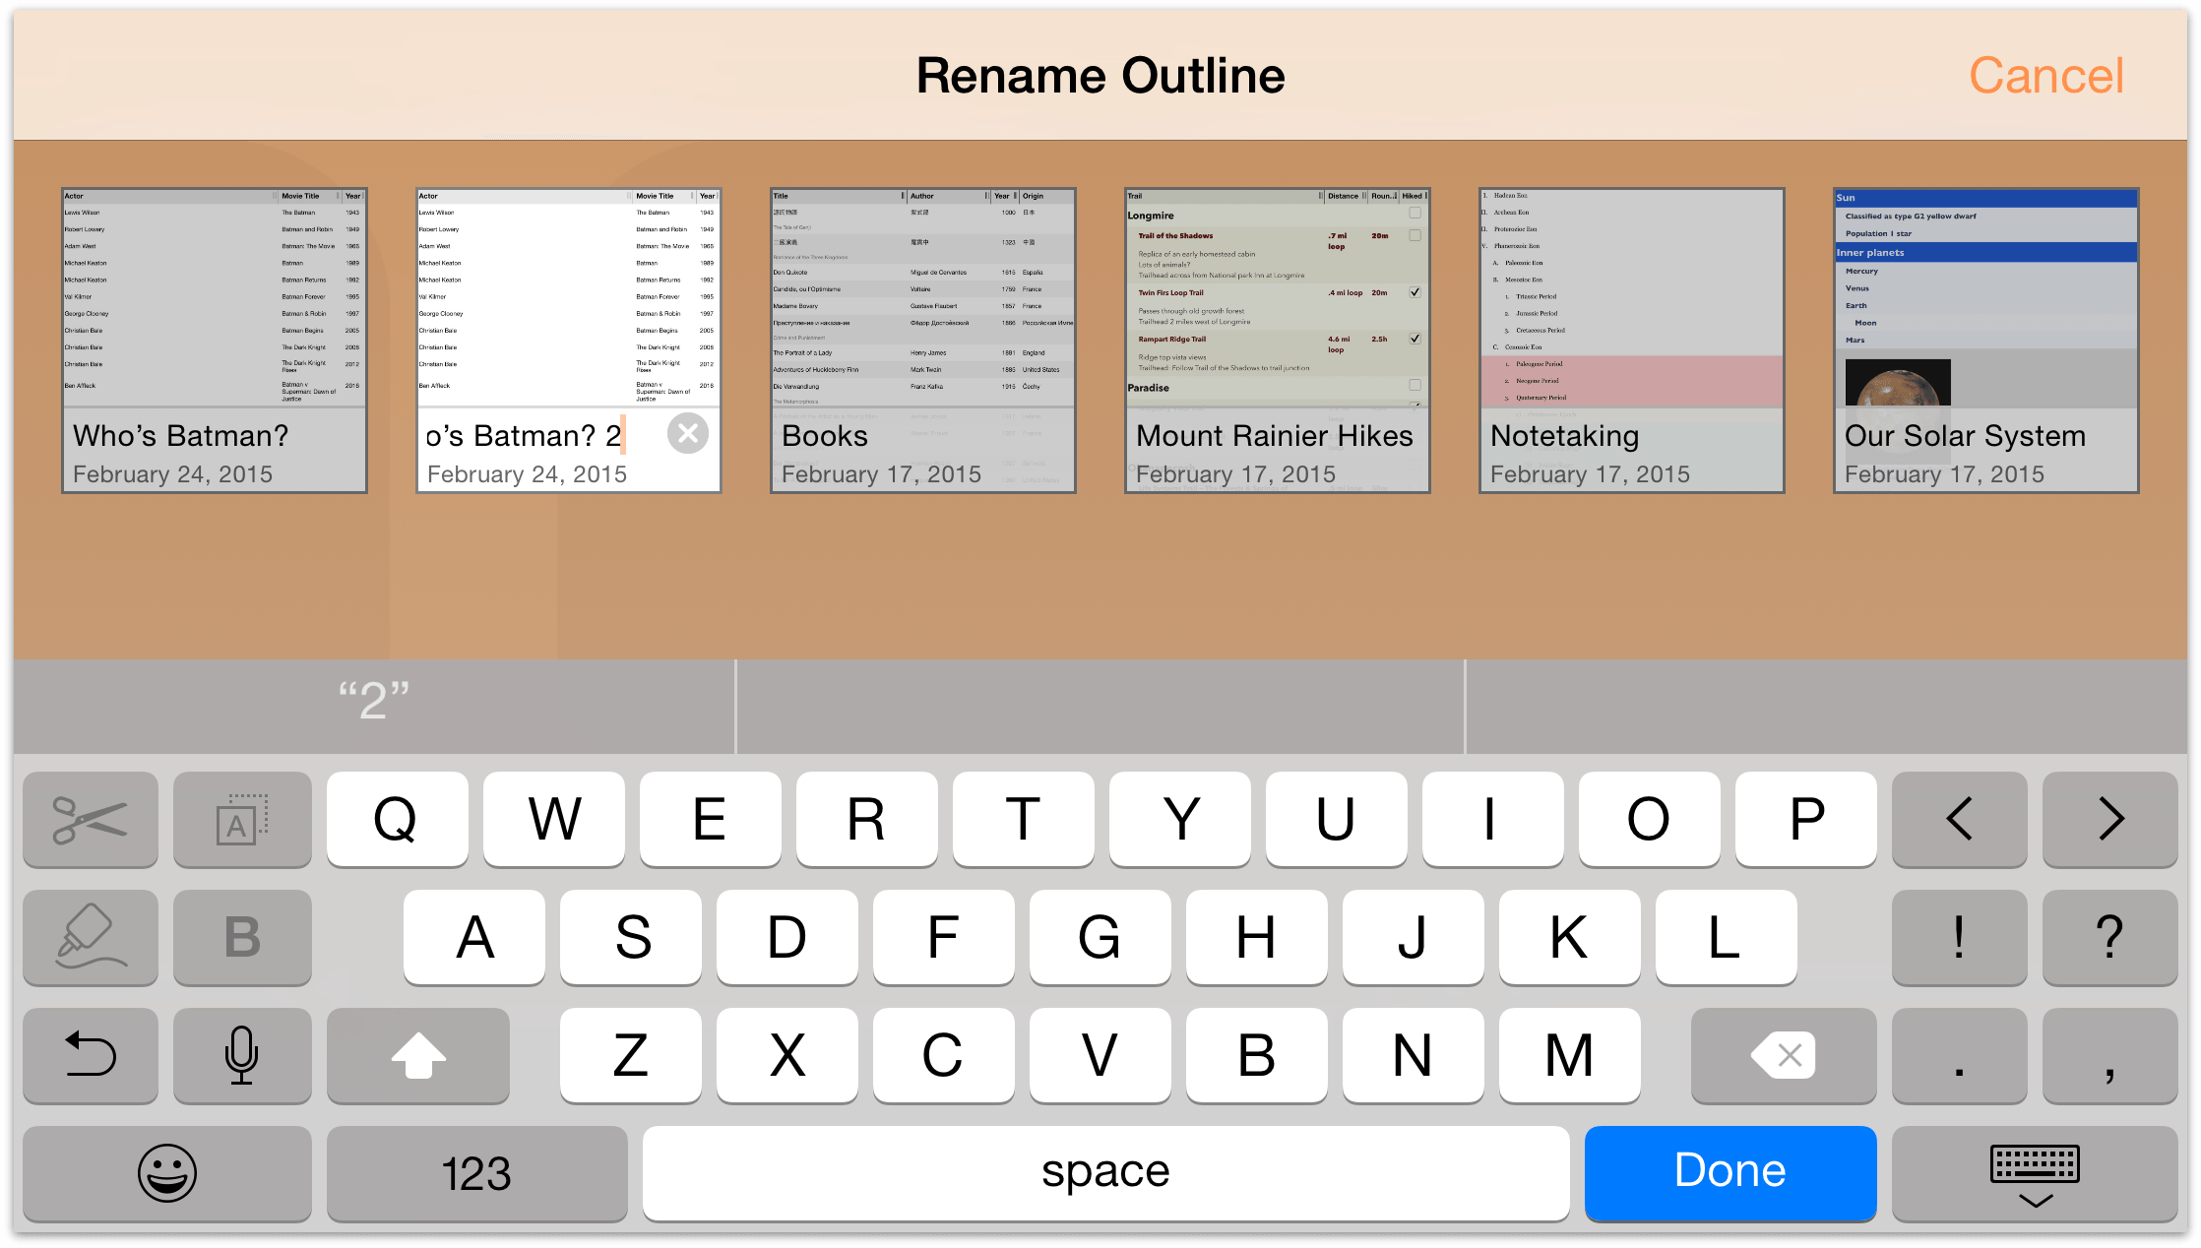Tap the H key
Viewport: 2201px width, 1248px height.
click(1257, 937)
